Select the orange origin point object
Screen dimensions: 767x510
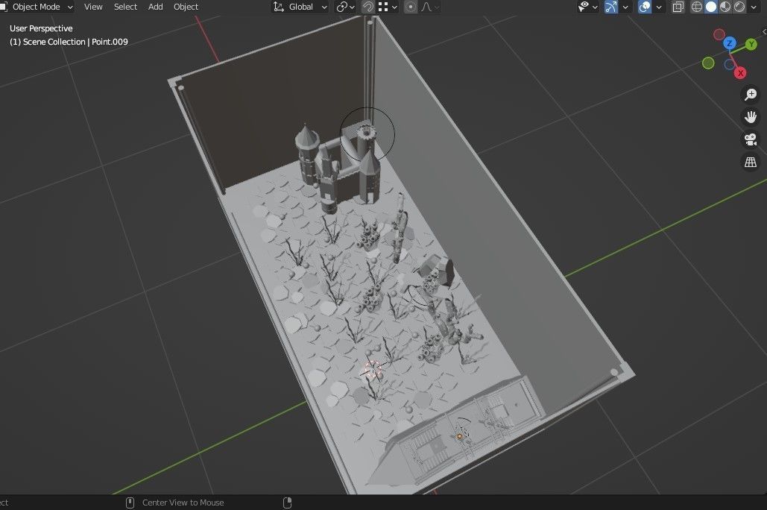(459, 436)
